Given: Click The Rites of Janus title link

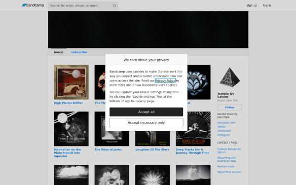Looking at the screenshot, I should coord(108,149).
